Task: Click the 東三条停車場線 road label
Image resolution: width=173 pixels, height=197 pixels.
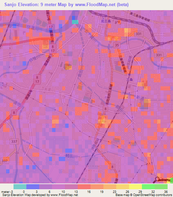Action: (x=140, y=17)
